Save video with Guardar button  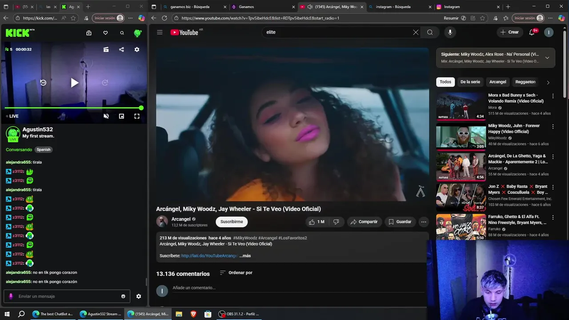(400, 222)
